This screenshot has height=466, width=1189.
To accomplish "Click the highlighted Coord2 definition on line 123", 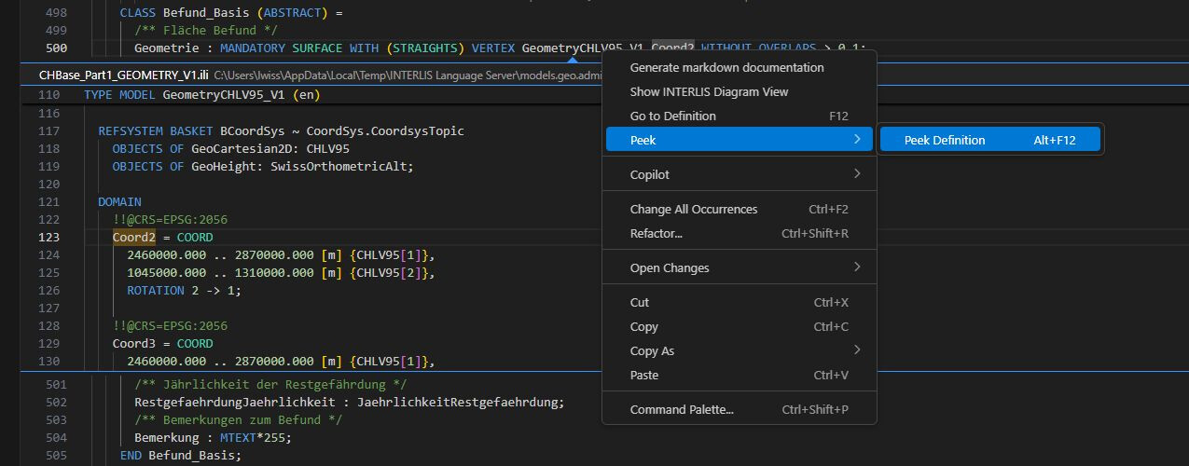I will [x=132, y=237].
